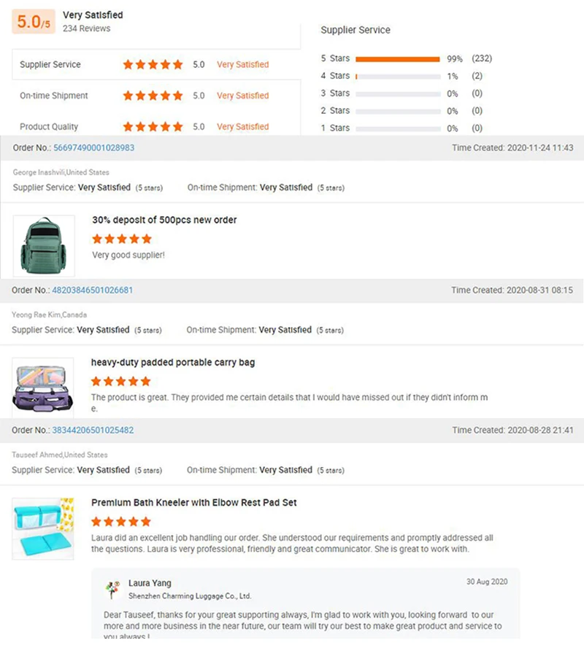Open "Premium Bath Kneeler with Elbow Rest" title

(193, 503)
